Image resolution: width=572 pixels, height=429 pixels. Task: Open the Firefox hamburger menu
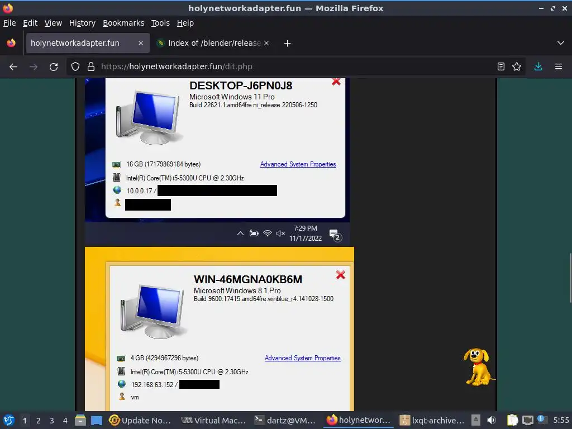(x=559, y=67)
